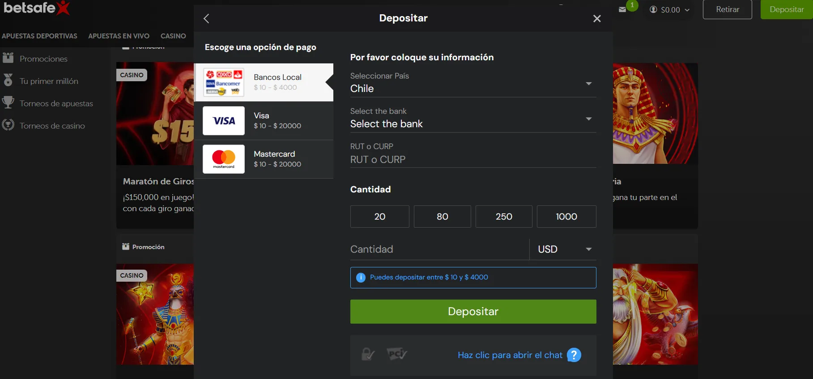Screen dimensions: 813x379
Task: Open the USD currency dropdown
Action: (x=563, y=249)
